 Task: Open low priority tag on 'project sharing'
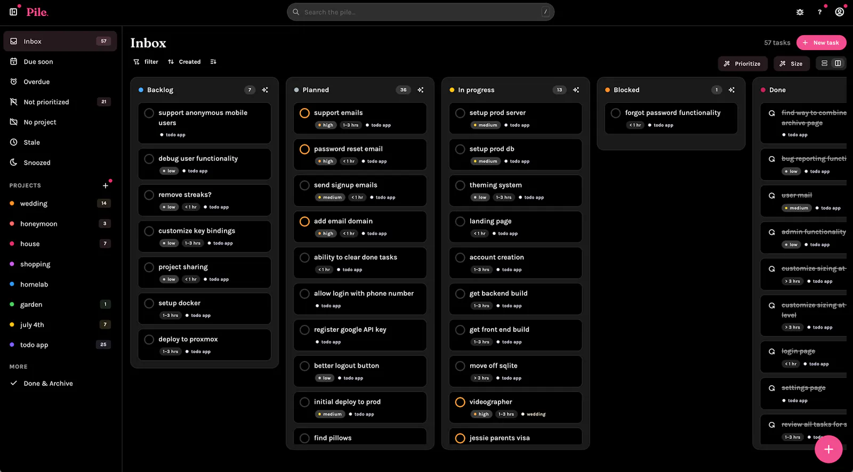tap(169, 279)
